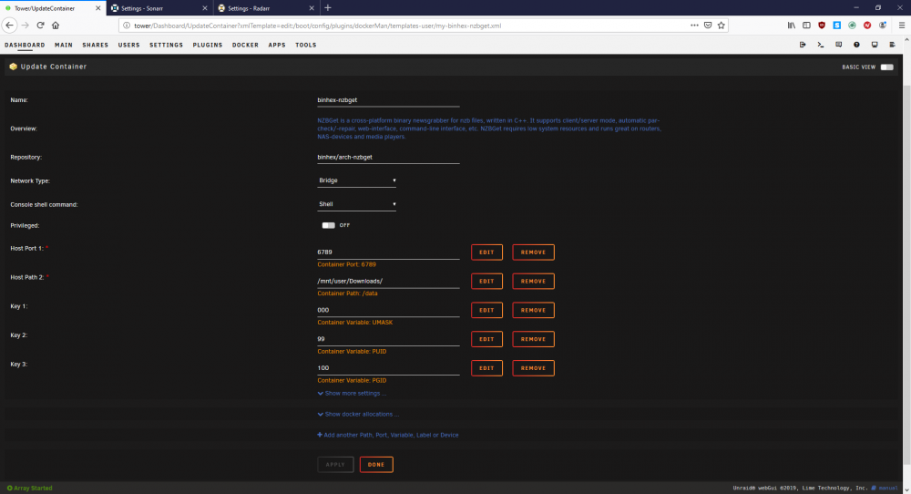
Task: Open the Firefox hamburger menu
Action: click(902, 26)
